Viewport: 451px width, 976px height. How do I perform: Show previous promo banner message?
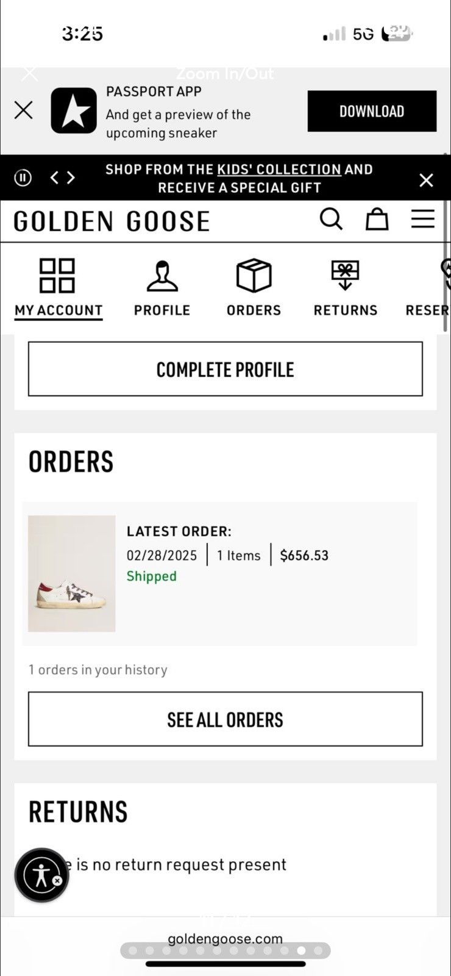[55, 178]
